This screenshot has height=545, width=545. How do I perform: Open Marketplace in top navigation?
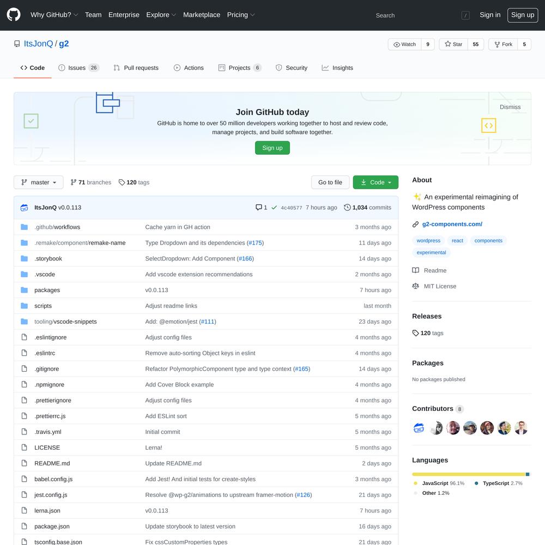[x=202, y=15]
